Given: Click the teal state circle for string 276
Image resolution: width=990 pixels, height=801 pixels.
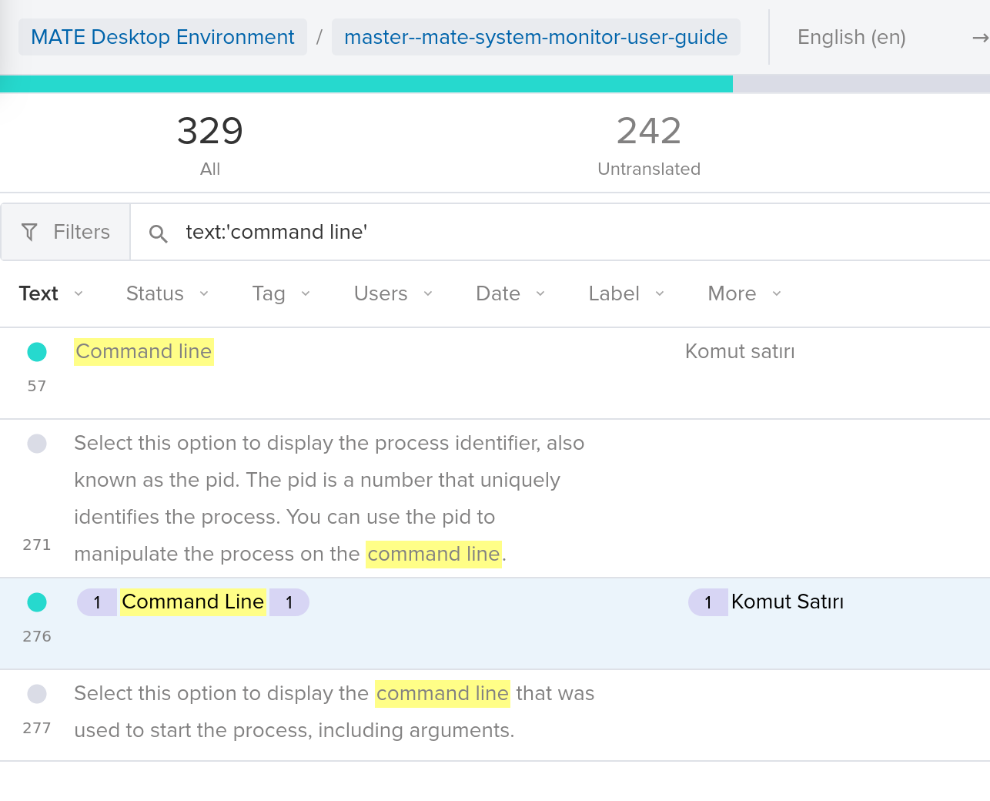Looking at the screenshot, I should pos(36,602).
